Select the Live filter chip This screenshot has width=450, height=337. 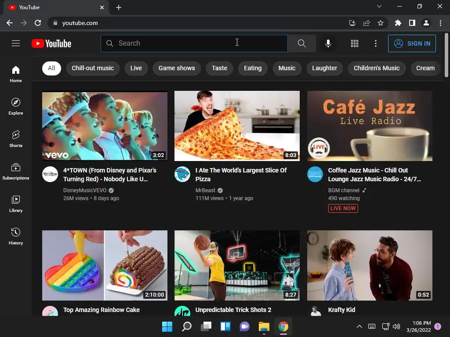[136, 68]
